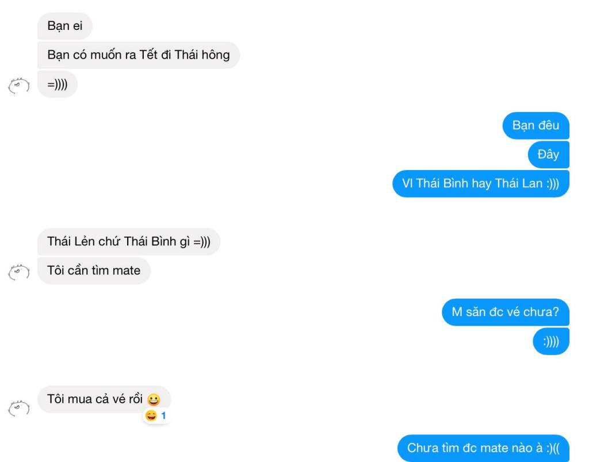Click the "M săn đc vé chưa?" message

tap(506, 312)
